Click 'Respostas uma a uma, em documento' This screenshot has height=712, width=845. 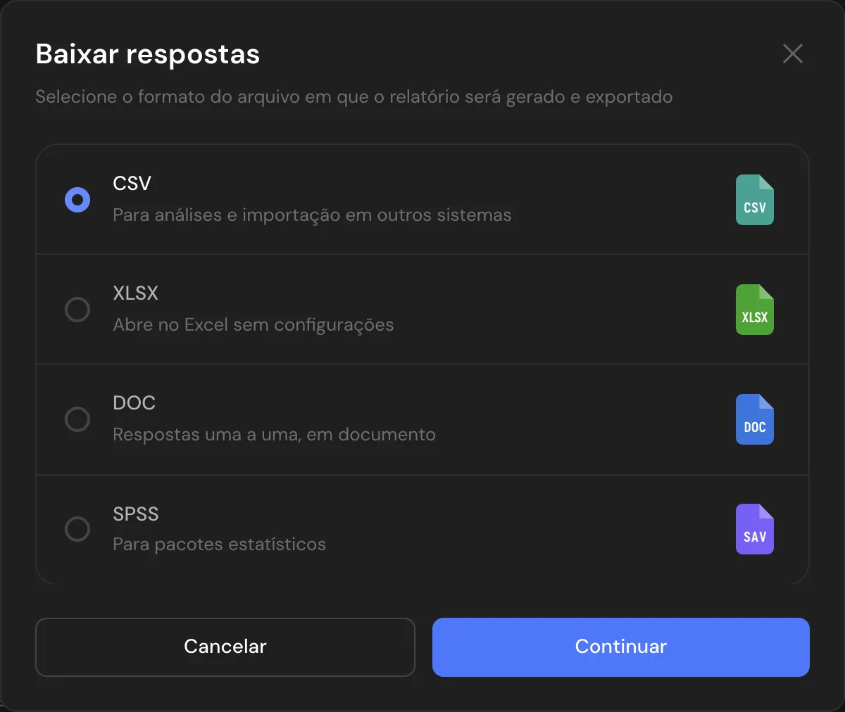(275, 435)
